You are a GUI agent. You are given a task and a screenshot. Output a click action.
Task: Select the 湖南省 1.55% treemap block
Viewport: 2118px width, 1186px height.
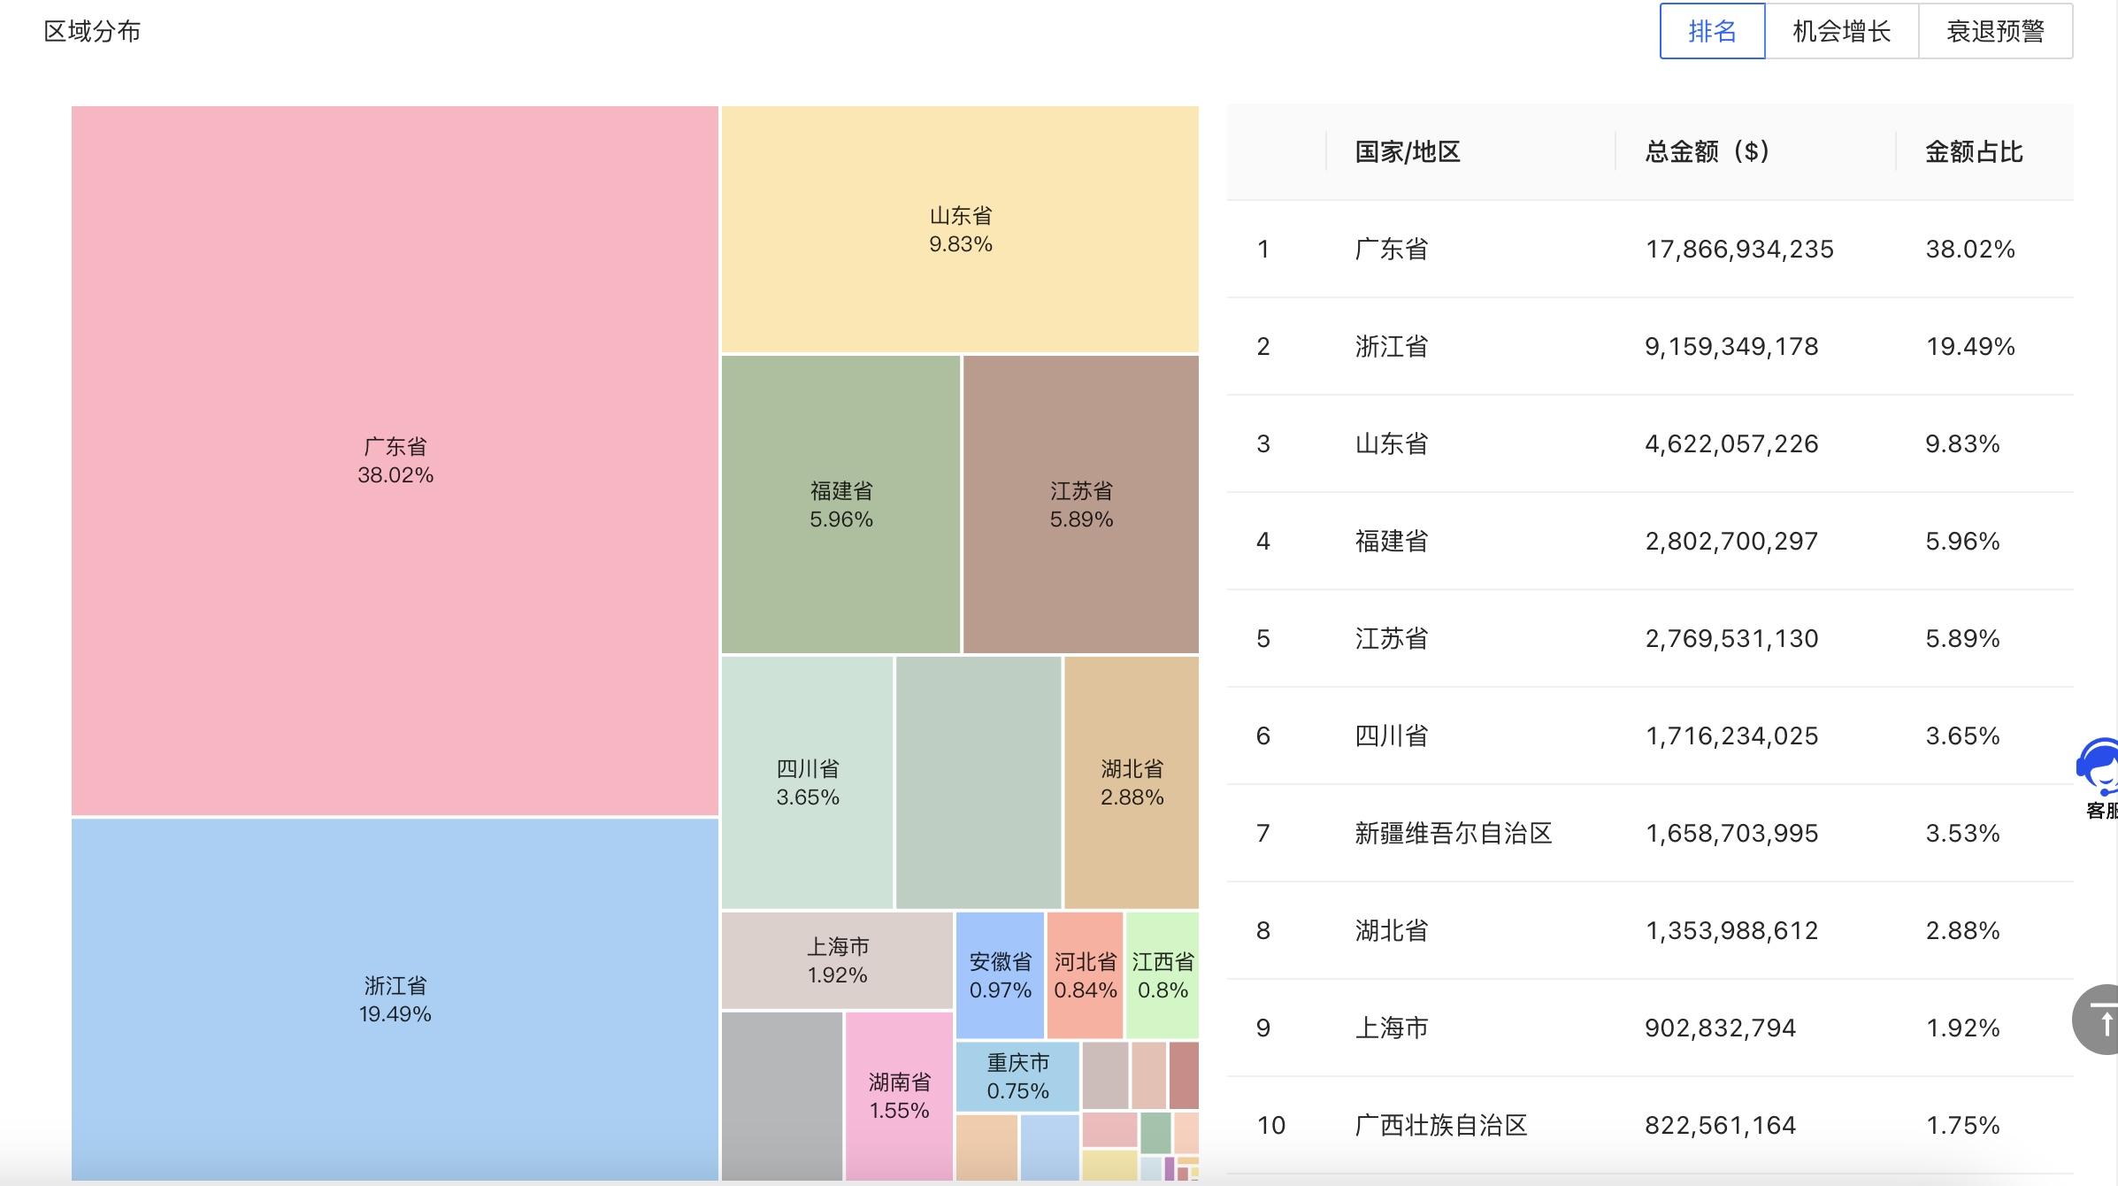click(899, 1096)
